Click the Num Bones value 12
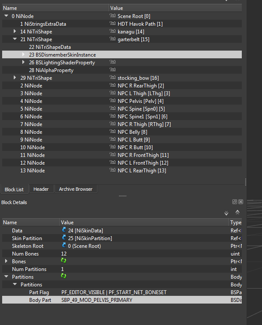This screenshot has height=325, width=262. [x=64, y=254]
